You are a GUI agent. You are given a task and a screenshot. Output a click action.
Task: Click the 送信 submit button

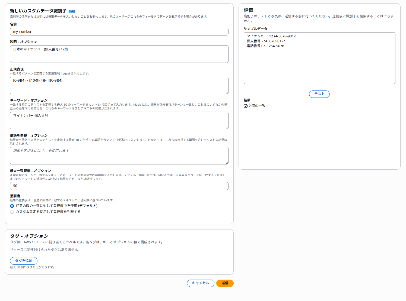pos(225,283)
